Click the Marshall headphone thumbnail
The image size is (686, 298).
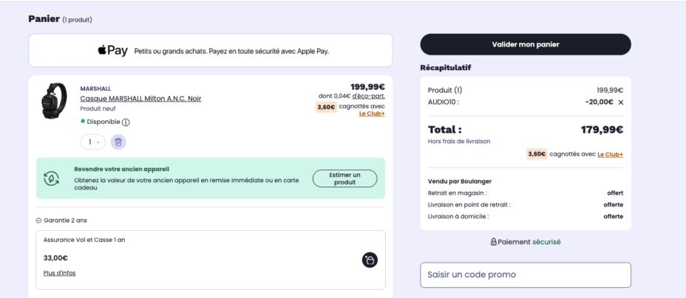[53, 100]
